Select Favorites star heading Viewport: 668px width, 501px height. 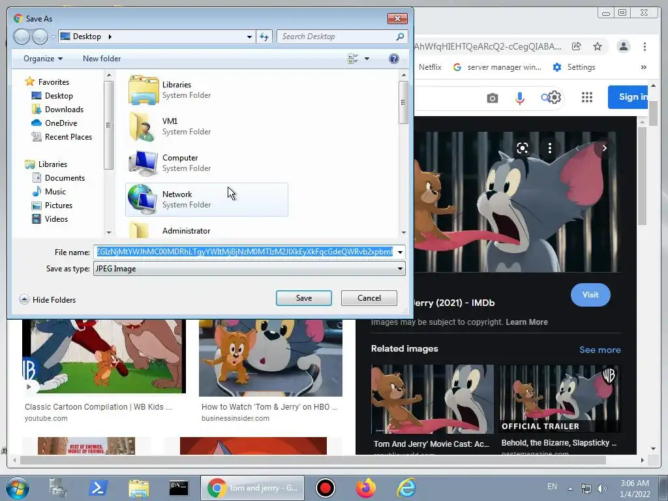pyautogui.click(x=47, y=82)
